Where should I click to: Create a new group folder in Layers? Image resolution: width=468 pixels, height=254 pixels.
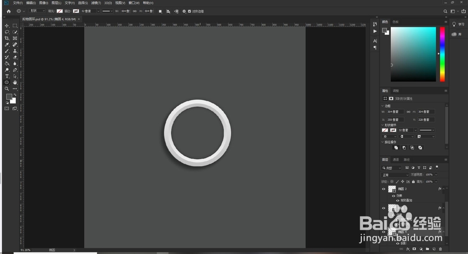coord(427,249)
